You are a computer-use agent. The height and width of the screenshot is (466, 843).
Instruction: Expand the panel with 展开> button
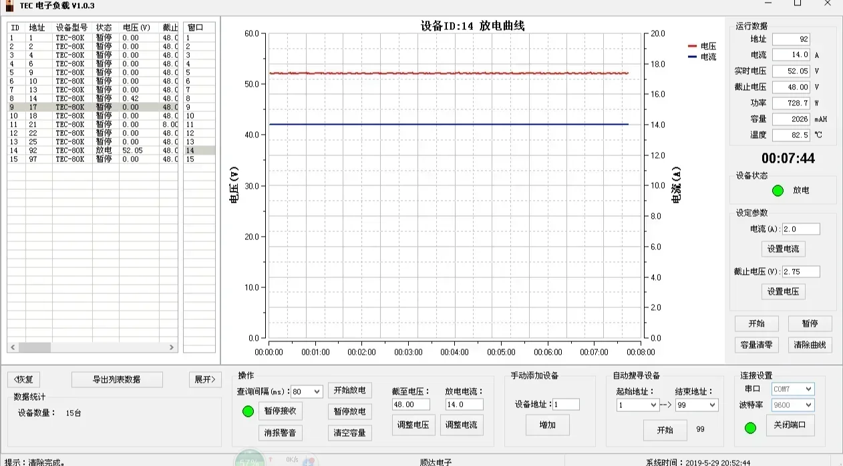(x=205, y=379)
